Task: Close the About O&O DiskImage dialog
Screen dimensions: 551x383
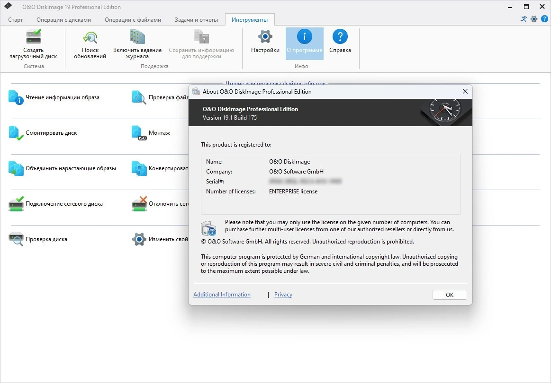Action: 465,92
